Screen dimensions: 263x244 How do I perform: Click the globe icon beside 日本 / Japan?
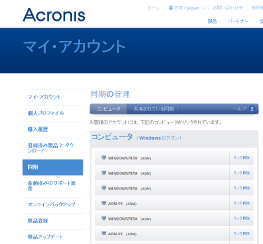click(171, 8)
